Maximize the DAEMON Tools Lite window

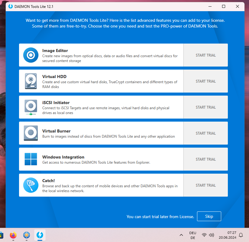click(x=224, y=7)
